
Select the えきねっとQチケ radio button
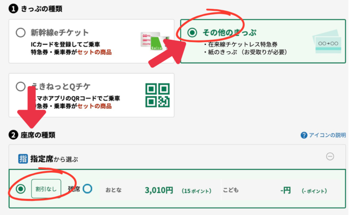(x=21, y=87)
